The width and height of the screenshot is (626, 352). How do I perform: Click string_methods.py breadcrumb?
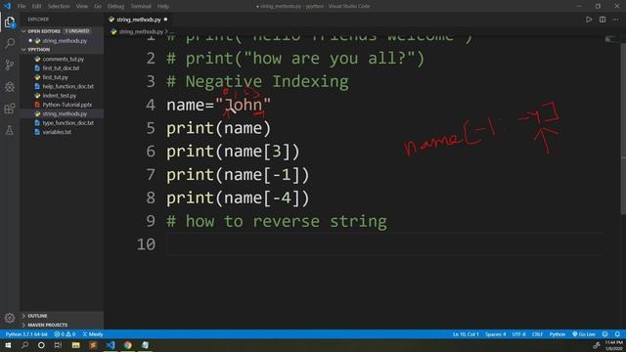(141, 31)
